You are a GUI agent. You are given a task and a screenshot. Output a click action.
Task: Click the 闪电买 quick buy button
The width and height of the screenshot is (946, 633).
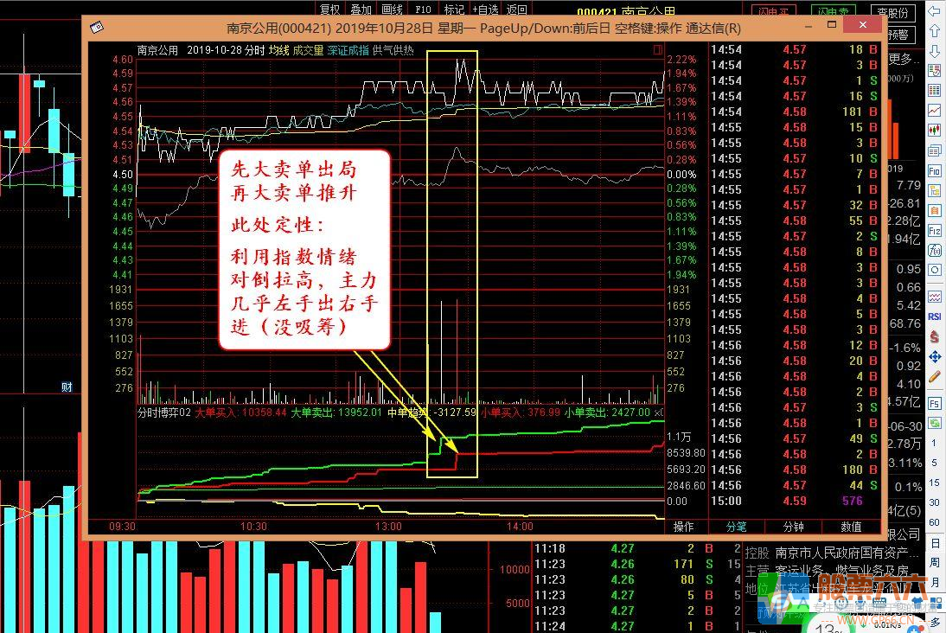pos(774,11)
